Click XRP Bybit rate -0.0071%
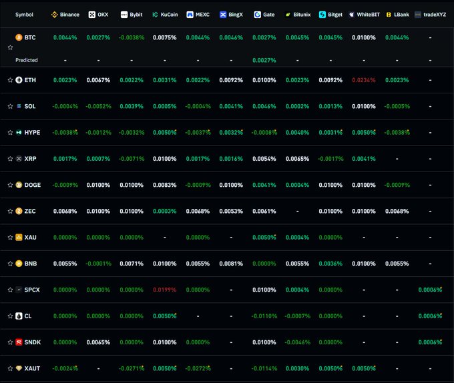This screenshot has width=454, height=383. (132, 159)
